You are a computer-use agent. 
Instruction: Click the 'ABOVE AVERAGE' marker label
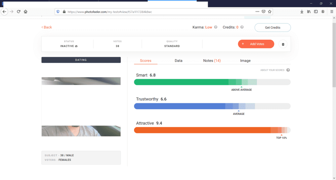pos(242,90)
